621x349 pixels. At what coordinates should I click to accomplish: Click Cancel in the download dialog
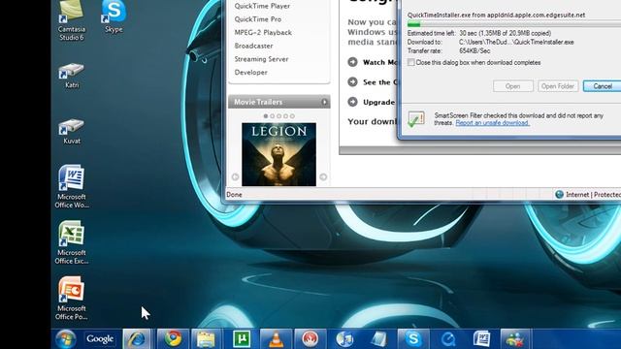tap(602, 86)
